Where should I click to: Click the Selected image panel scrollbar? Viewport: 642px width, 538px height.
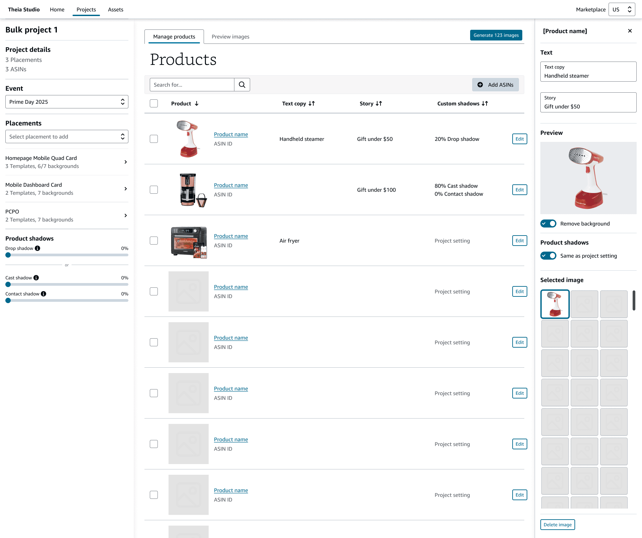634,300
